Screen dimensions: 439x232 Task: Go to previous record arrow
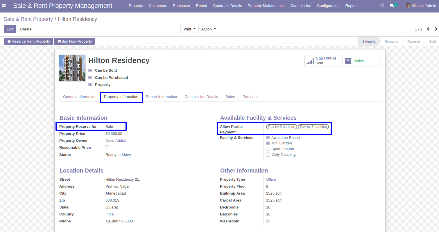[428, 29]
